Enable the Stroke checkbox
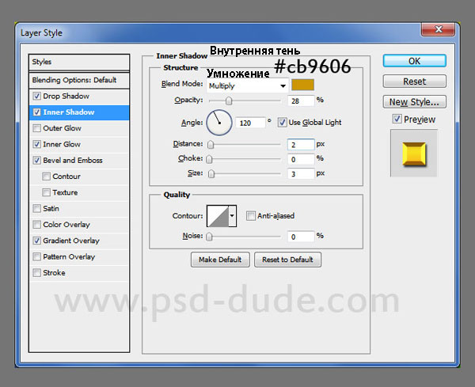Viewport: 475px width, 387px height. coord(36,272)
